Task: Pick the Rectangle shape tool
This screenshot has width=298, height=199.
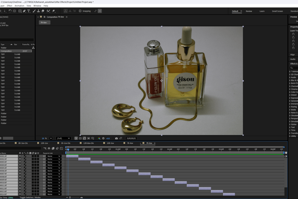Action: pos(20,11)
